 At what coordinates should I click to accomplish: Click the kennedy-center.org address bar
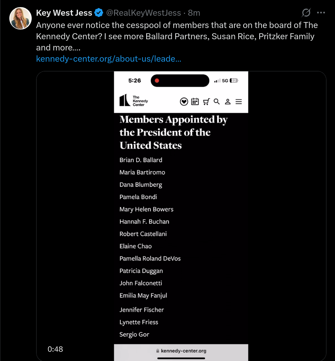point(181,351)
